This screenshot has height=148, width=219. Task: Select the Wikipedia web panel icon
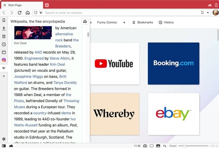point(4,68)
